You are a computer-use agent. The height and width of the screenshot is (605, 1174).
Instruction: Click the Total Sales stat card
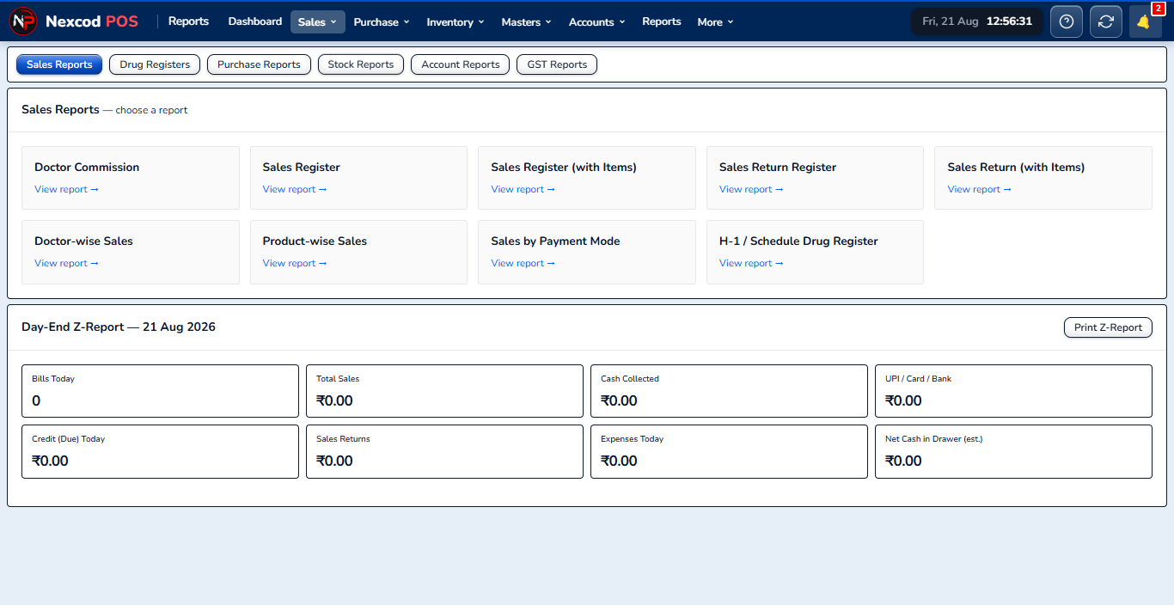(x=444, y=391)
